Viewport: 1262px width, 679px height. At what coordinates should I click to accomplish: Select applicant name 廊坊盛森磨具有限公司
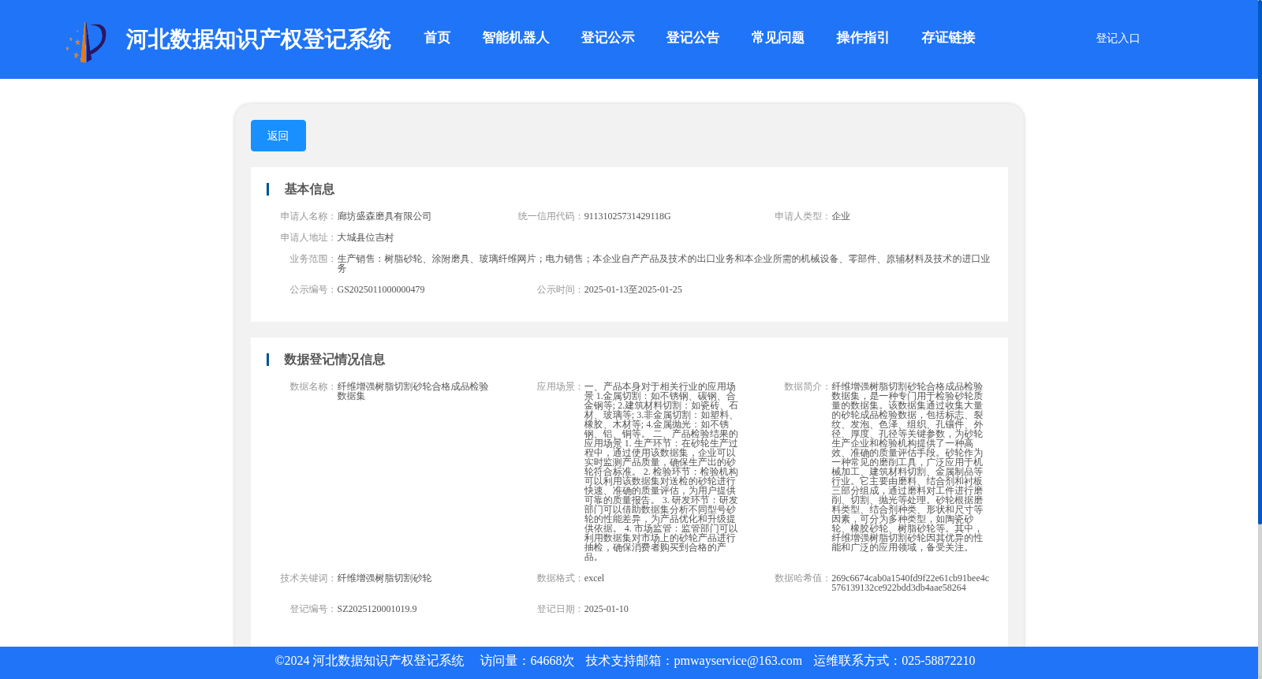384,216
